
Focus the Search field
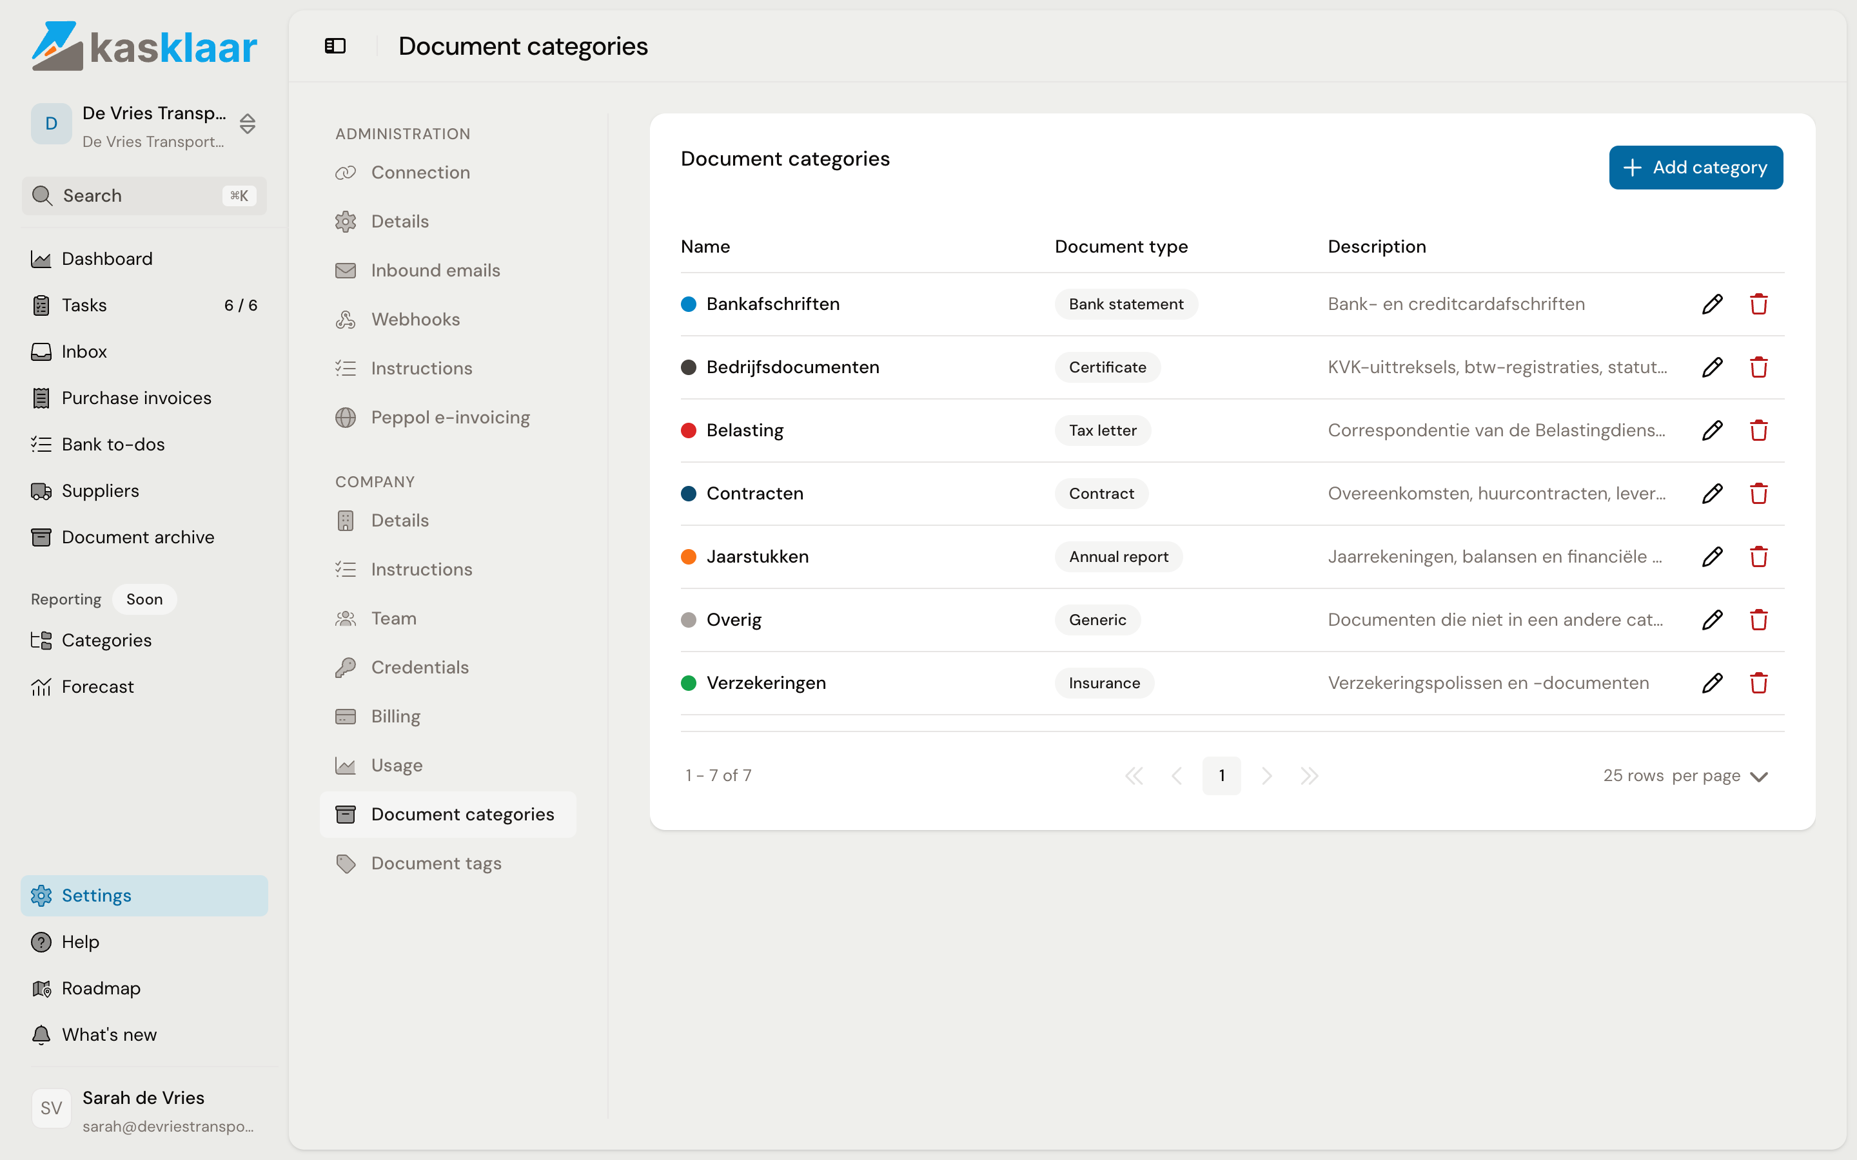[x=144, y=196]
